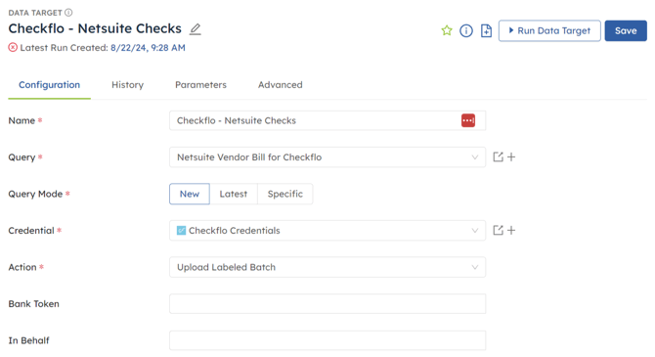This screenshot has width=655, height=357.
Task: Add a new Query with plus icon
Action: tap(511, 157)
